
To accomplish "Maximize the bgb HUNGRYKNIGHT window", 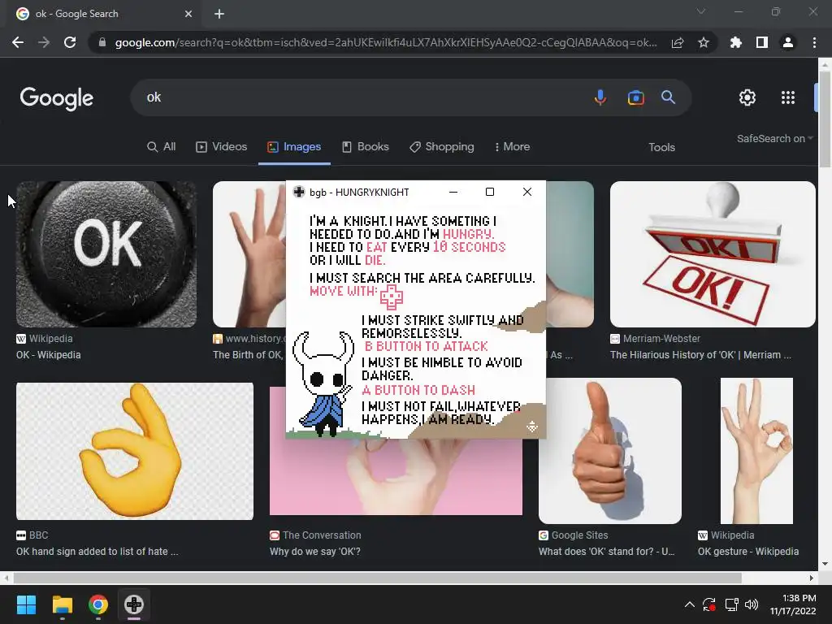I will coord(490,192).
